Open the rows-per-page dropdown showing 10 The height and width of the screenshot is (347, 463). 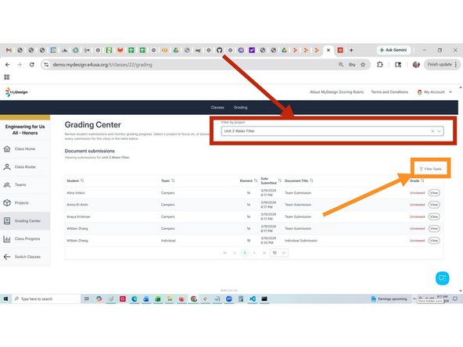[x=278, y=253]
